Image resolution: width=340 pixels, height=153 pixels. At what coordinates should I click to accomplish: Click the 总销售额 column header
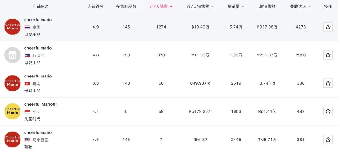click(x=267, y=7)
